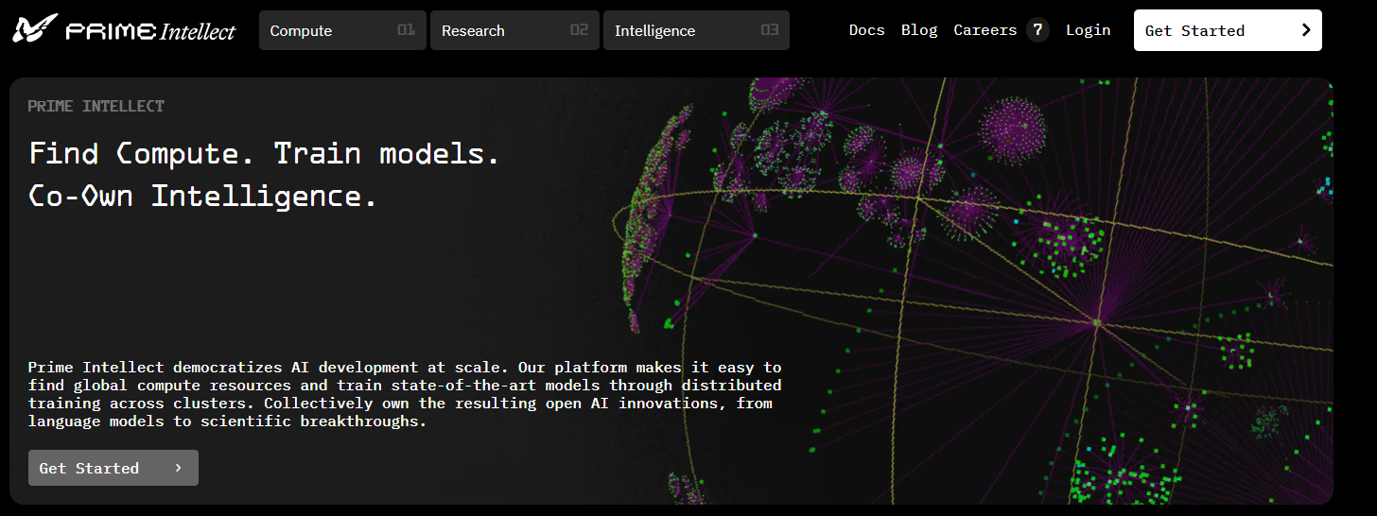Open the Blog link
The height and width of the screenshot is (516, 1377).
[x=919, y=30]
